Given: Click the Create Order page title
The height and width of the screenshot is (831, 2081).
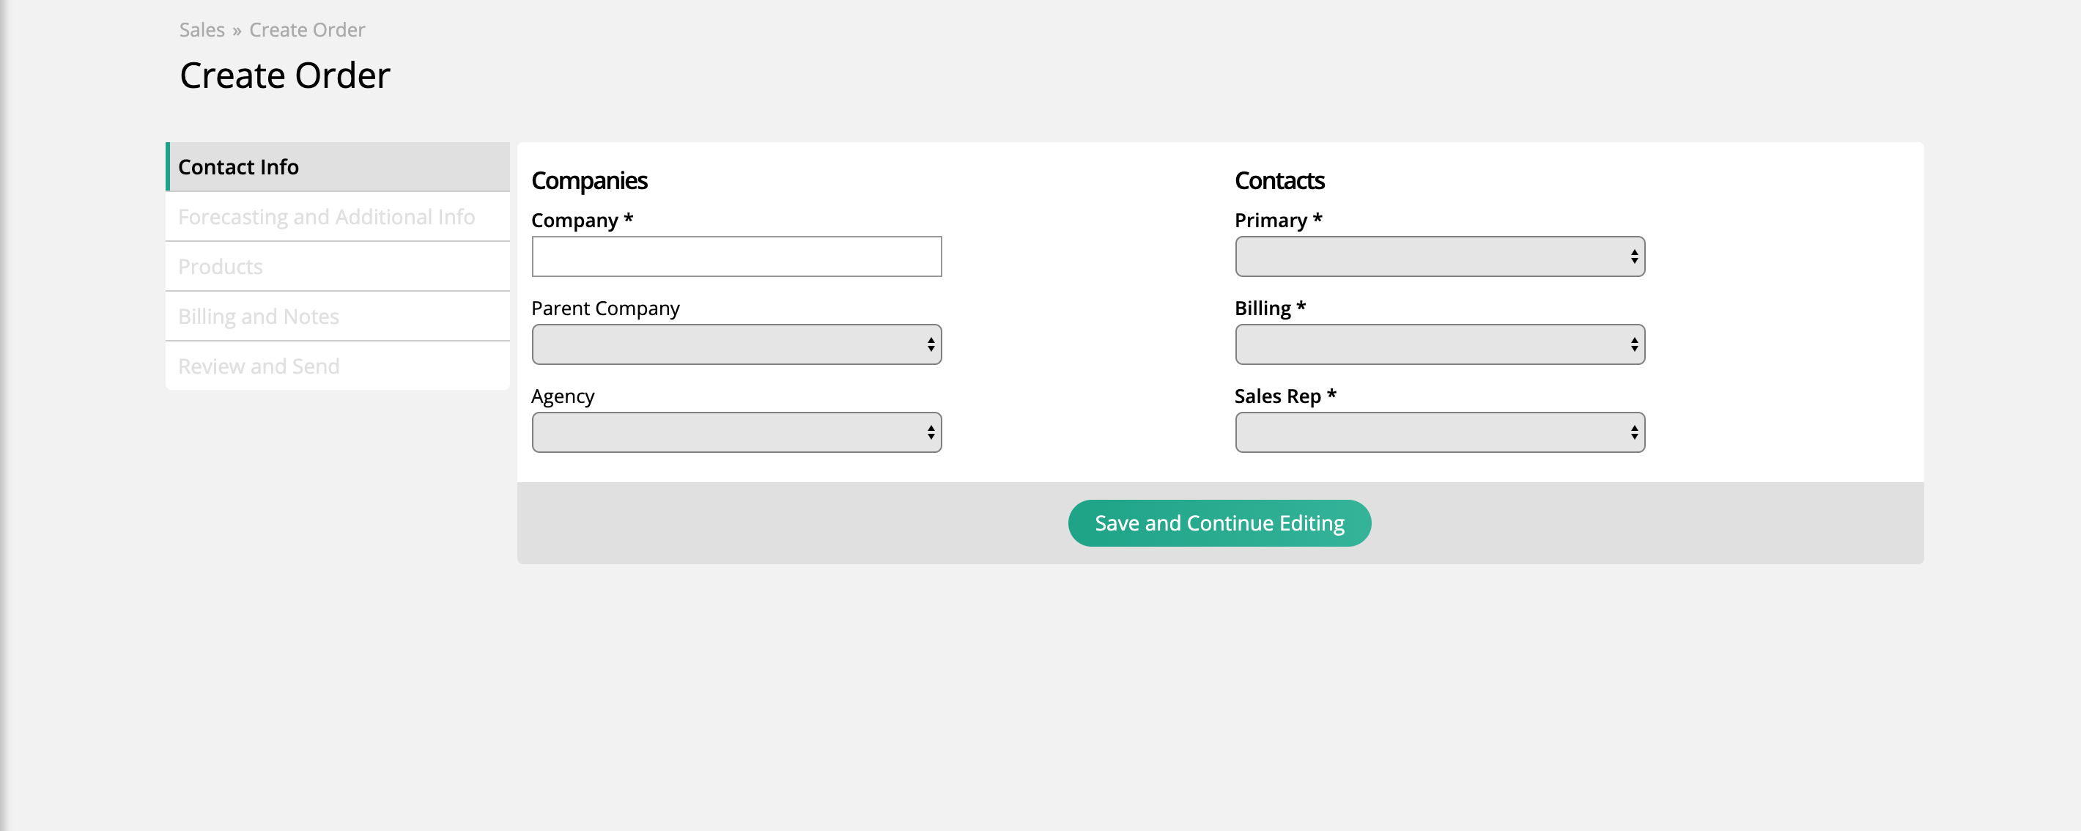Looking at the screenshot, I should point(284,76).
